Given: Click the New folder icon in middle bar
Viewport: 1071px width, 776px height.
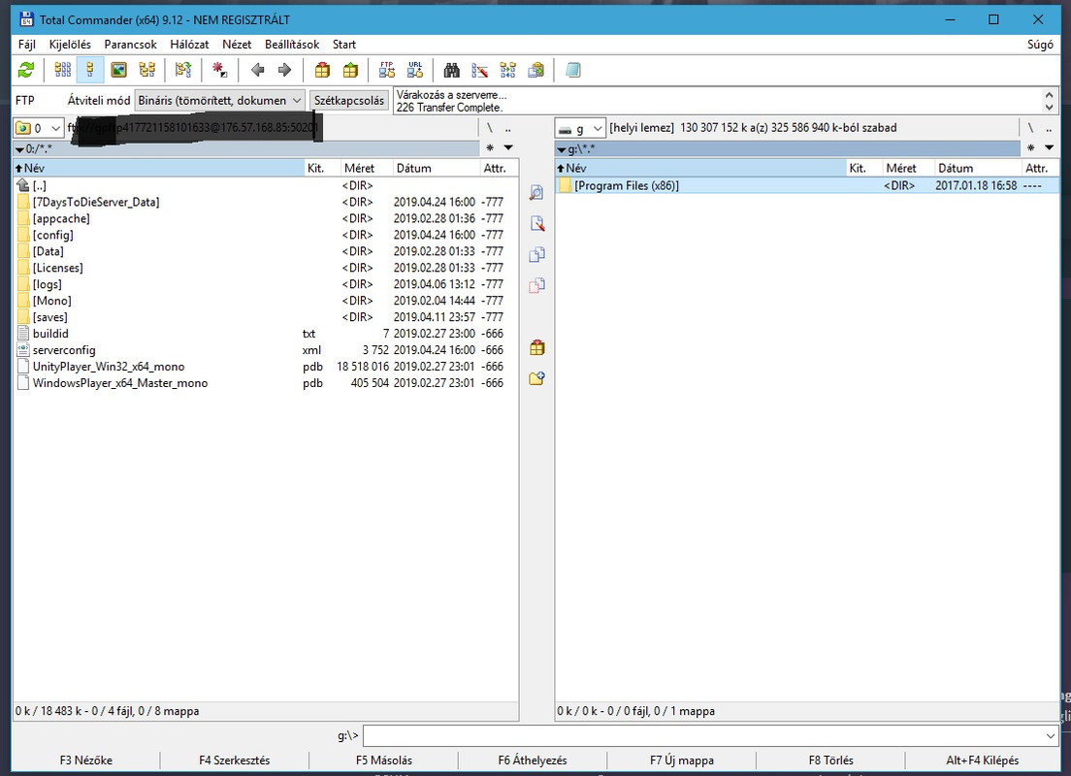Looking at the screenshot, I should (x=536, y=377).
